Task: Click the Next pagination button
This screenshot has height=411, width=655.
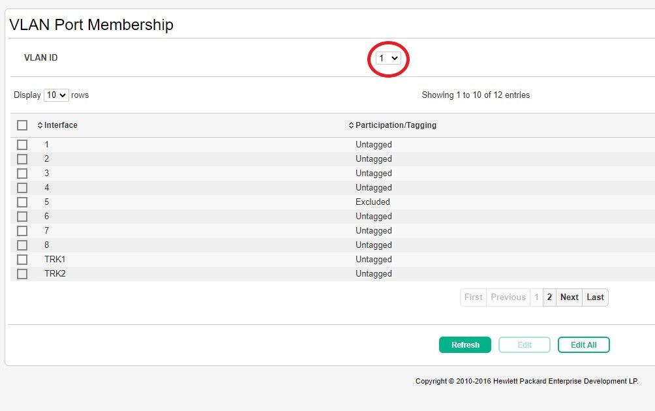Action: (569, 297)
